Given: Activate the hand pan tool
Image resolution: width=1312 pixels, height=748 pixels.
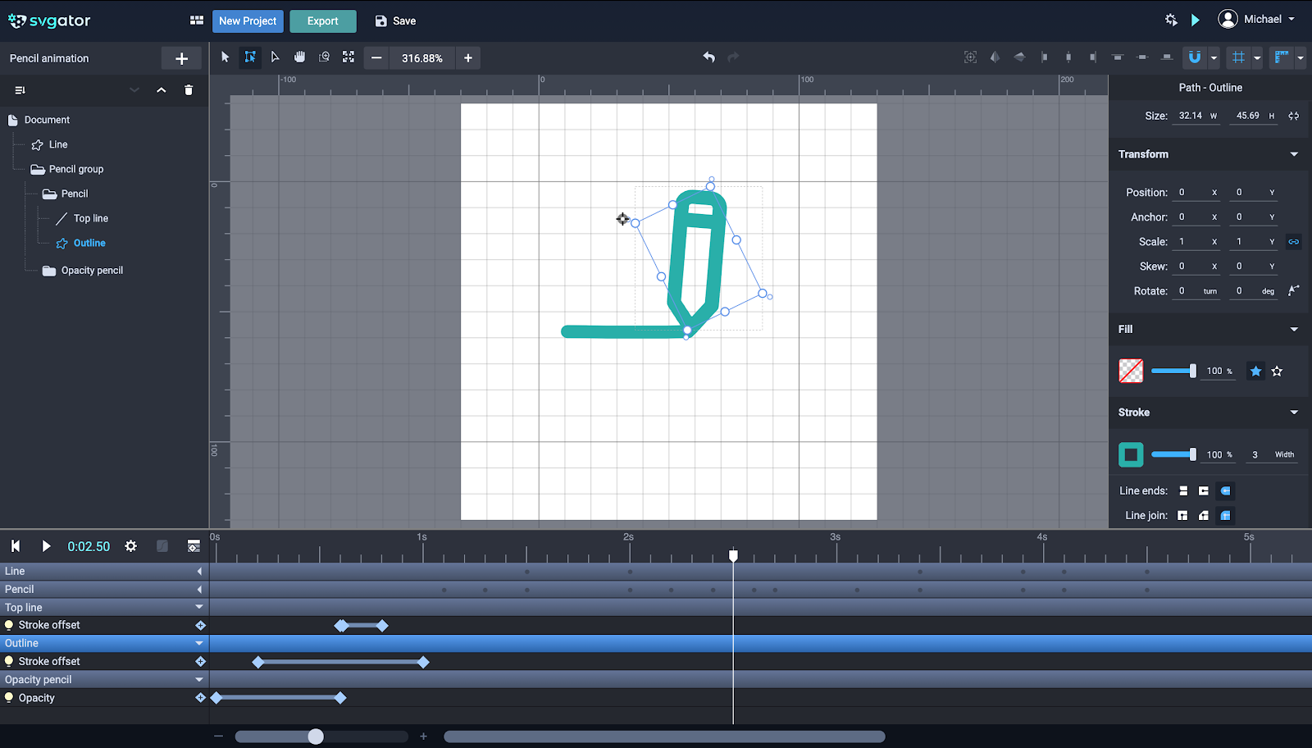Looking at the screenshot, I should point(299,57).
